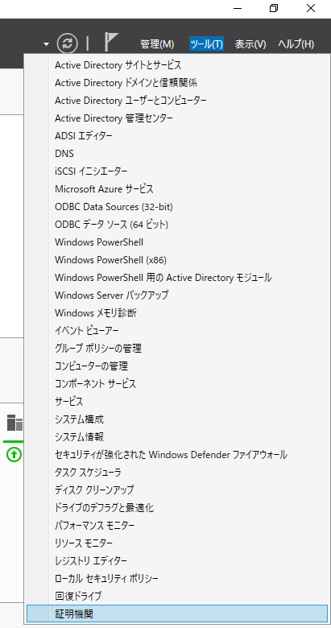Restore down the window with the overlap button
The width and height of the screenshot is (331, 628).
click(x=274, y=8)
